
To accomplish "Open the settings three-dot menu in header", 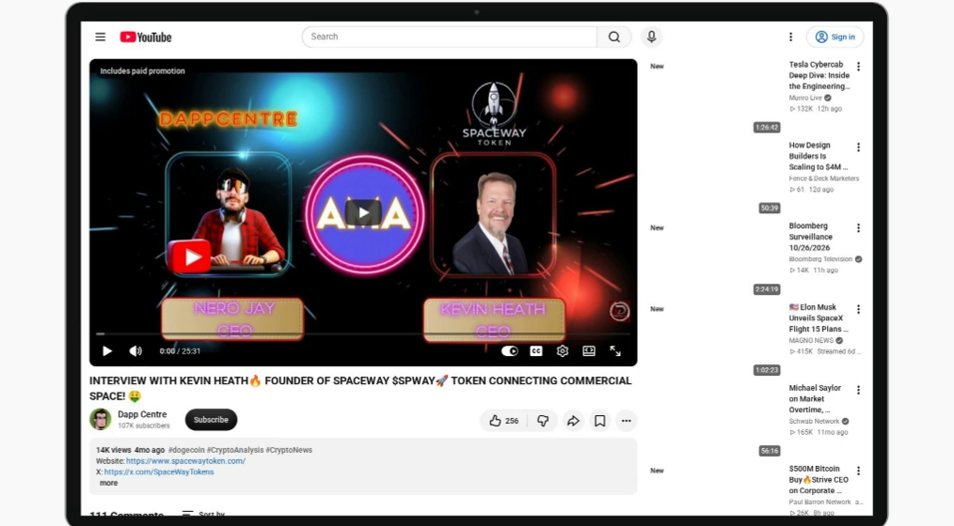I will click(790, 37).
